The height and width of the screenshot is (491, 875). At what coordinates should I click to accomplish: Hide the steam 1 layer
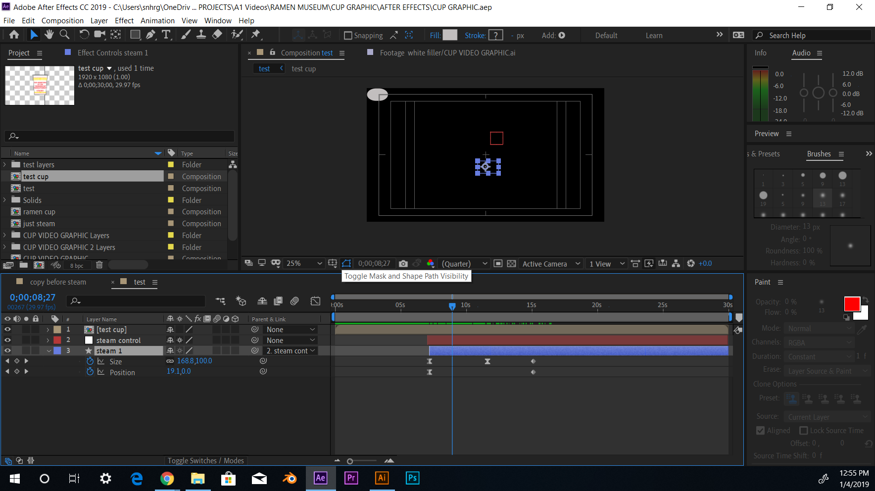click(7, 350)
